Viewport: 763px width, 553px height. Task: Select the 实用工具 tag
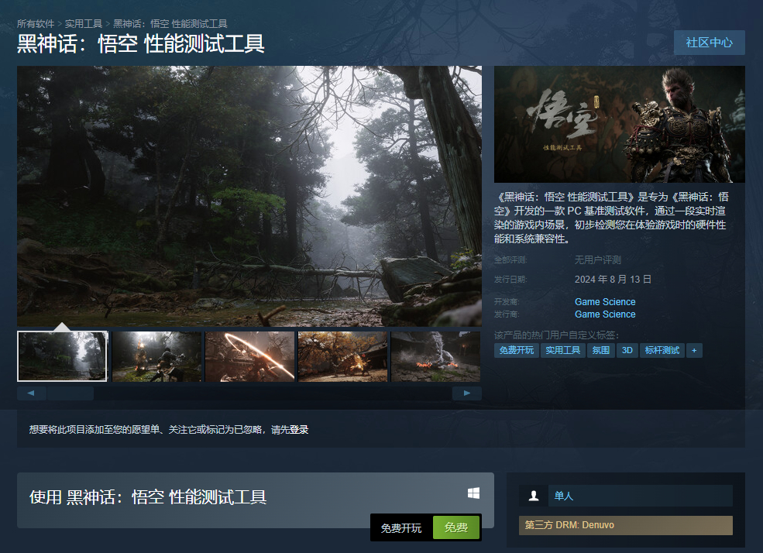tap(562, 350)
